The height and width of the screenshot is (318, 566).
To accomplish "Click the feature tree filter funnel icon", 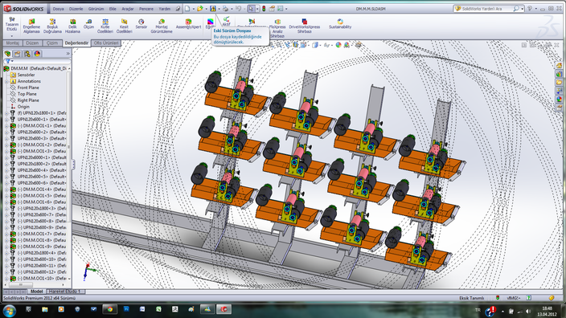I will click(7, 61).
